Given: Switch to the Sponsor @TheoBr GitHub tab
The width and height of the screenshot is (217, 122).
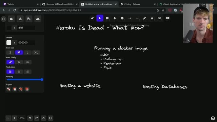Looking at the screenshot, I should [x=60, y=4].
